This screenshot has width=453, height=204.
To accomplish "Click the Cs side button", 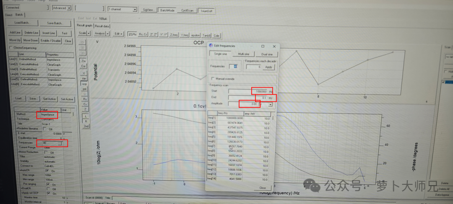I will pos(85,104).
